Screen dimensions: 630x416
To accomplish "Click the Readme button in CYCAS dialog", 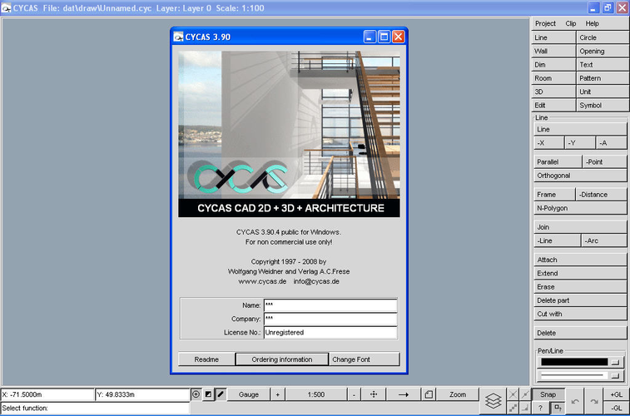I will tap(206, 359).
